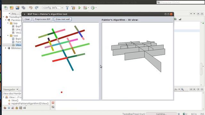Clean and build with the hammer-broom icon
205x115 pixels.
click(x=73, y=8)
